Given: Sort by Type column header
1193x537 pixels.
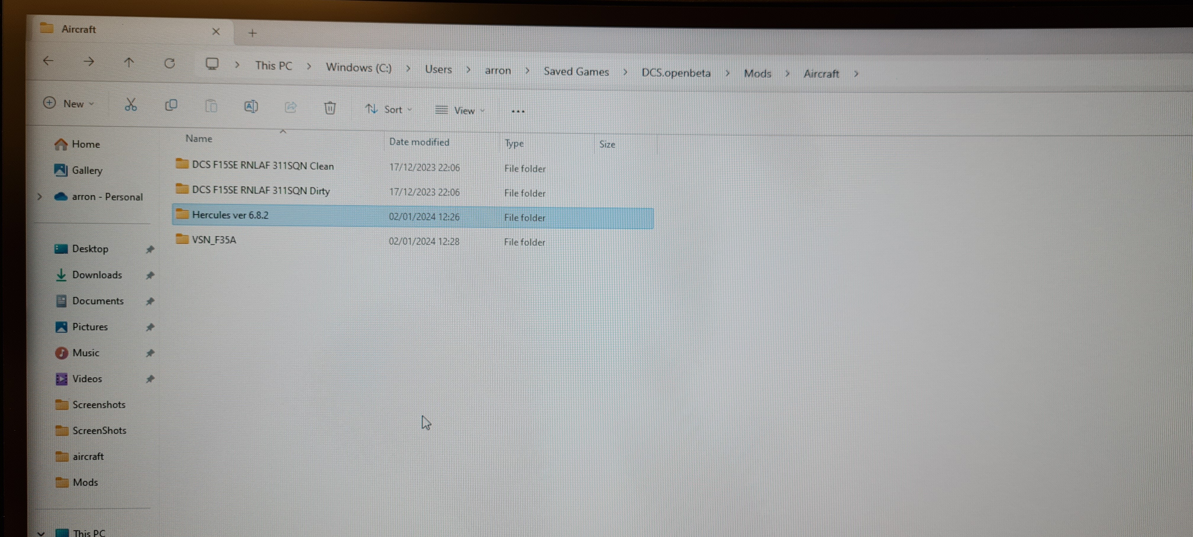Looking at the screenshot, I should (514, 143).
